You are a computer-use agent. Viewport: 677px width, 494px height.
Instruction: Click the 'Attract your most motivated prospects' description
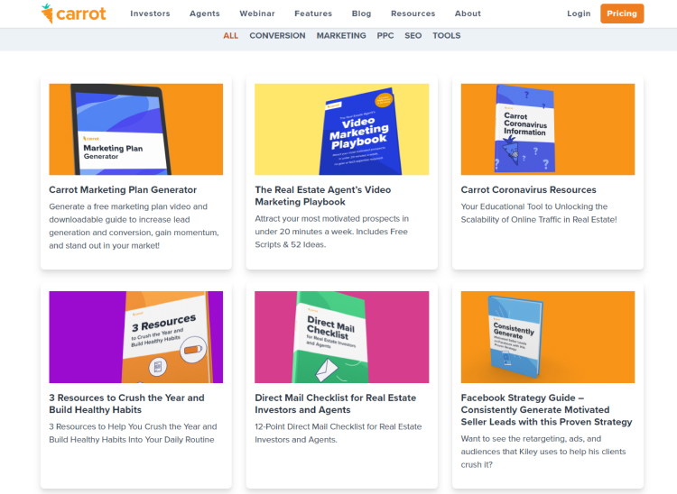331,232
